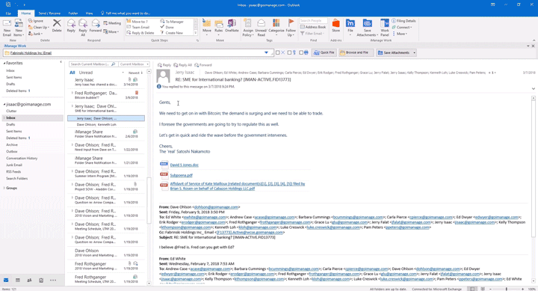
Task: Open the Move dropdown in ribbon
Action: (x=207, y=28)
